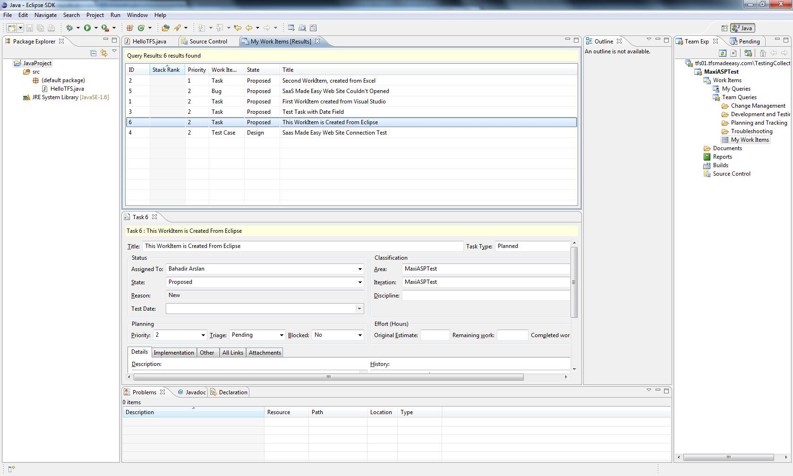Close the Task 6 editor tab

tap(154, 217)
